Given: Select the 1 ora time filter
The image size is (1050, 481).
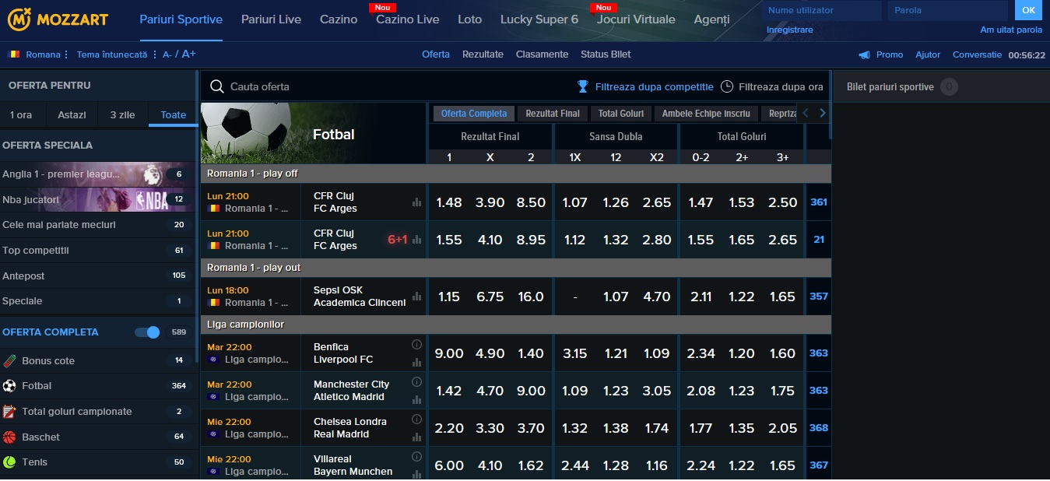Looking at the screenshot, I should [x=21, y=114].
